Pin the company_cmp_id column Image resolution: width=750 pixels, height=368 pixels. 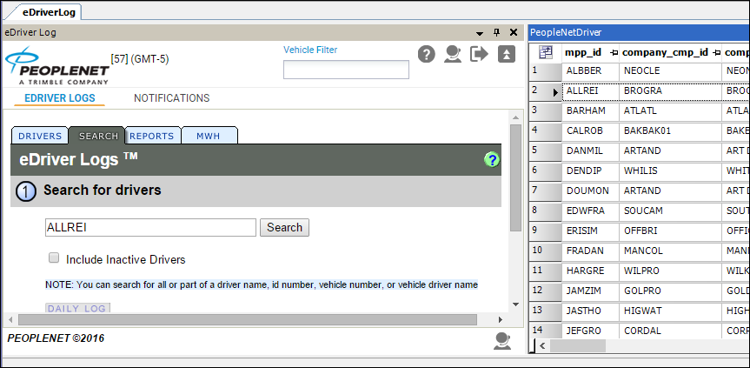coord(716,52)
